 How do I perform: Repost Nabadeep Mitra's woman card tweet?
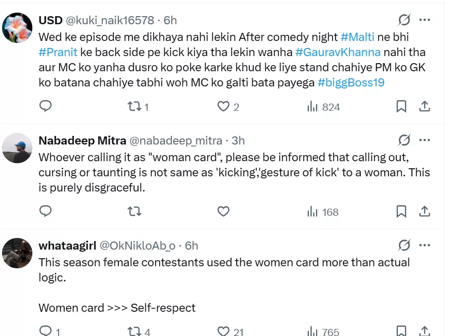click(134, 212)
